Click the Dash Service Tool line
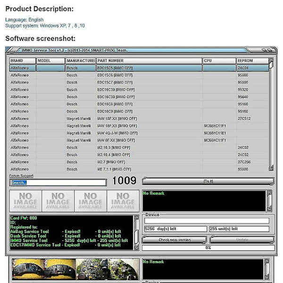 [x=66, y=236]
